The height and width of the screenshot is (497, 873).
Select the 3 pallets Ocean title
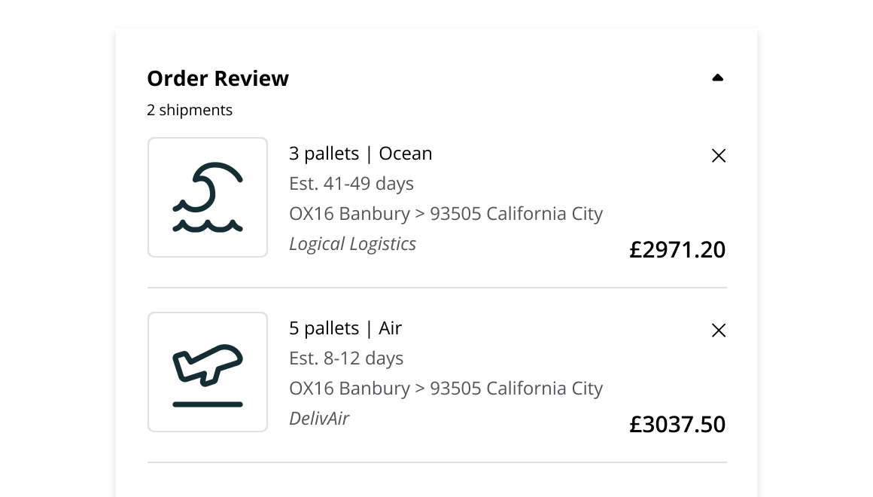coord(360,153)
